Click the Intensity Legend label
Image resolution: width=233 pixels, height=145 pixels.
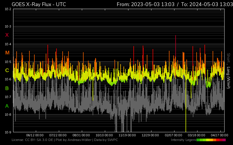[x=183, y=140]
